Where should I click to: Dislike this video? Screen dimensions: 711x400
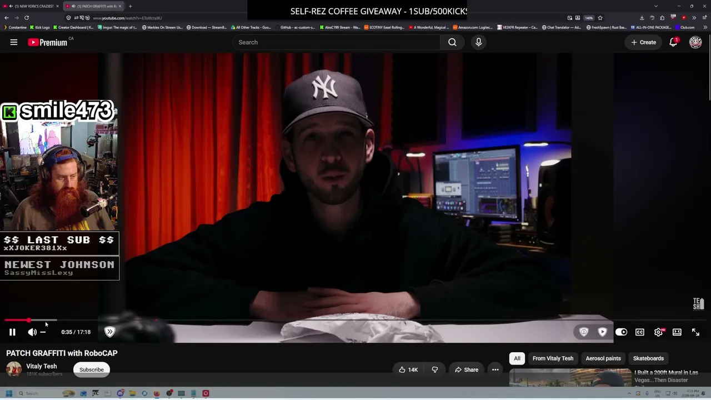pyautogui.click(x=435, y=370)
